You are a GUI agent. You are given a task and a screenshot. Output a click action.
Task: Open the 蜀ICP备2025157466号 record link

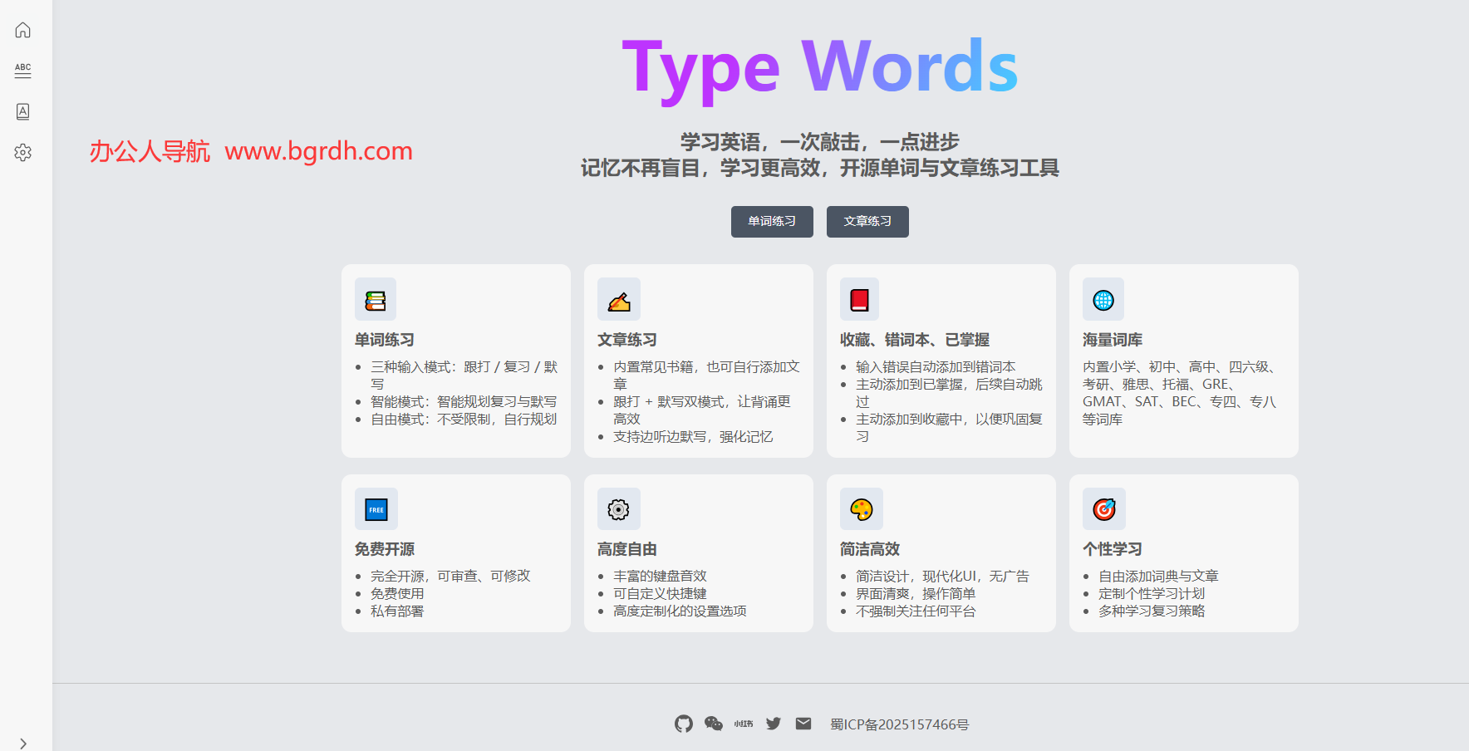click(900, 724)
